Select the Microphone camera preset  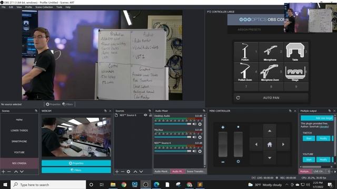coord(271,52)
